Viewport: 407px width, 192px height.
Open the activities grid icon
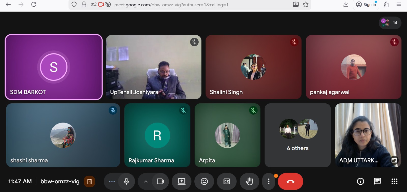(x=394, y=181)
